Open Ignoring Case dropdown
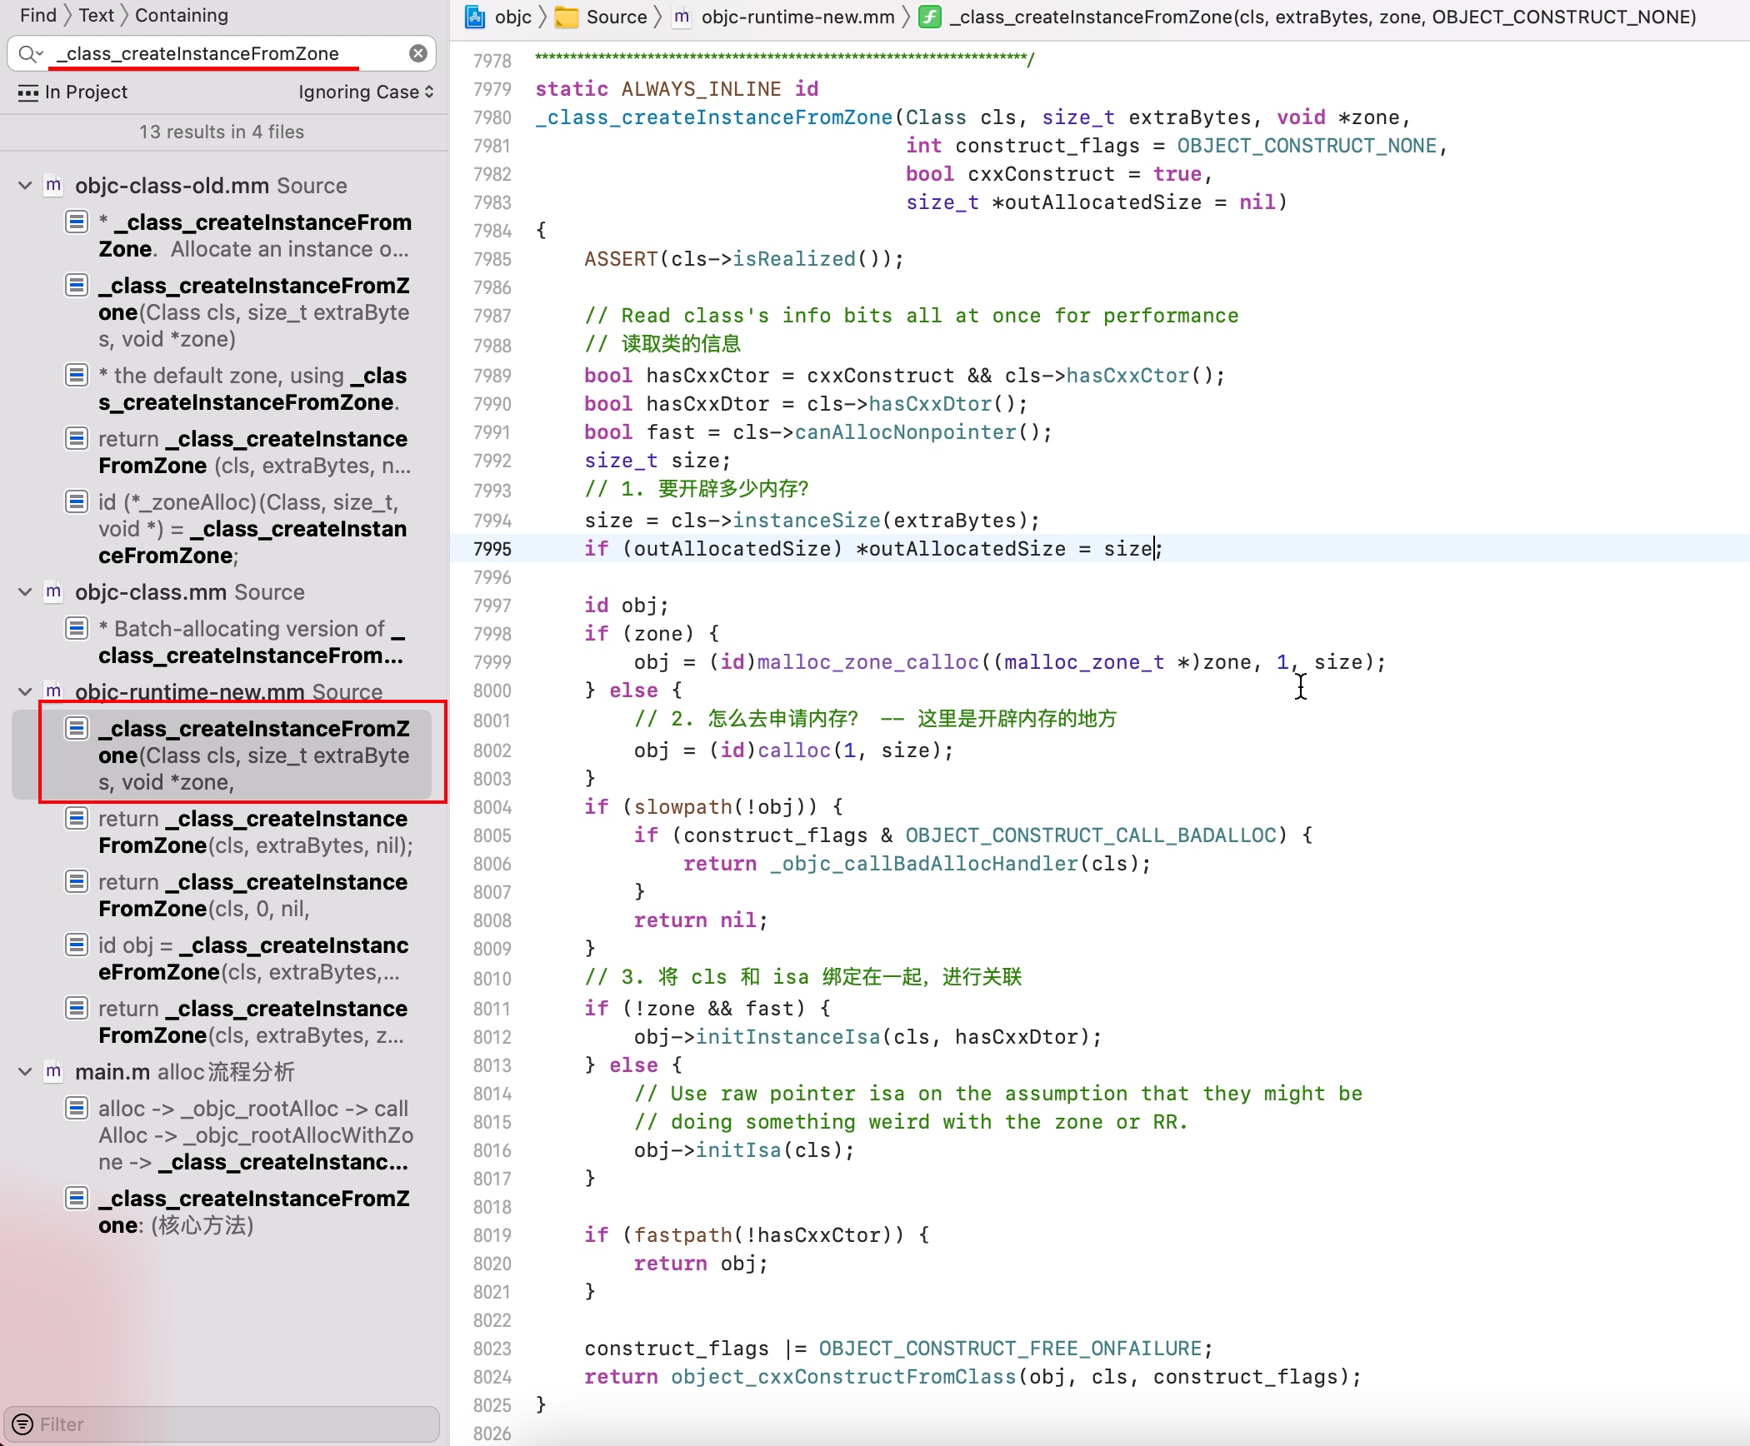1750x1446 pixels. click(366, 92)
